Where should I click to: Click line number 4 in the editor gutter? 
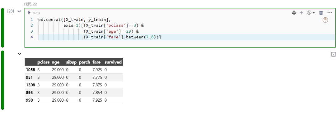click(32, 37)
